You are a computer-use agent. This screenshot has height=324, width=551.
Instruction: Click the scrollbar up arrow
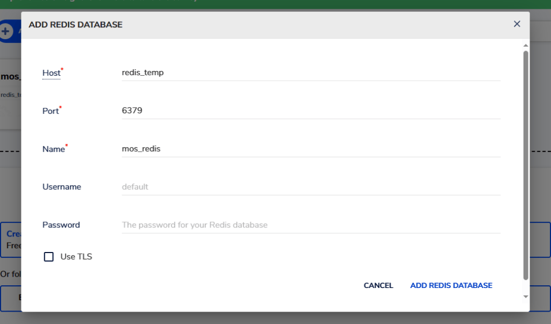526,46
